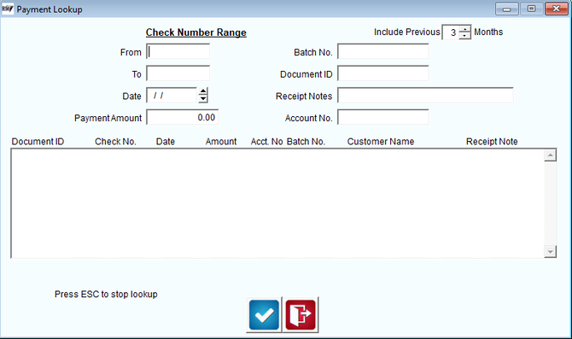
Task: Exit Payment Lookup using red door icon
Action: pos(301,314)
